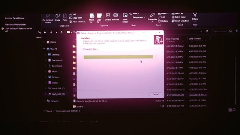Refresh the Explorer folder view
This screenshot has height=135, width=240.
pyautogui.click(x=207, y=31)
